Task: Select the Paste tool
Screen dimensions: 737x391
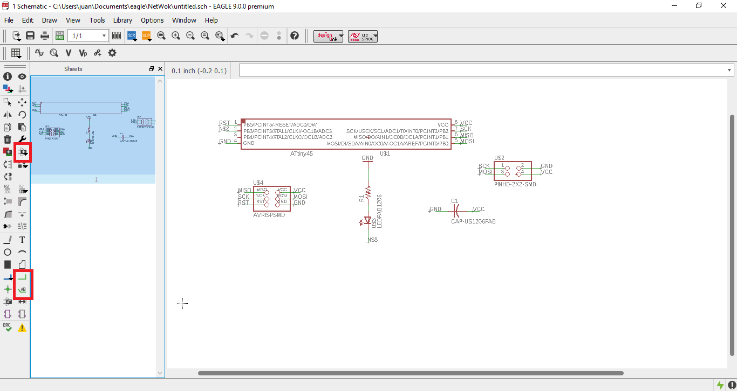Action: point(22,128)
